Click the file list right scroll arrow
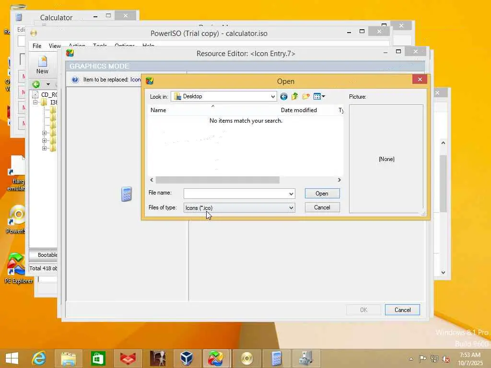 click(x=339, y=180)
